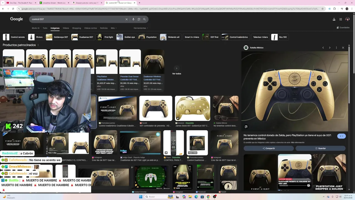Reload the page in Chrome

point(13,9)
